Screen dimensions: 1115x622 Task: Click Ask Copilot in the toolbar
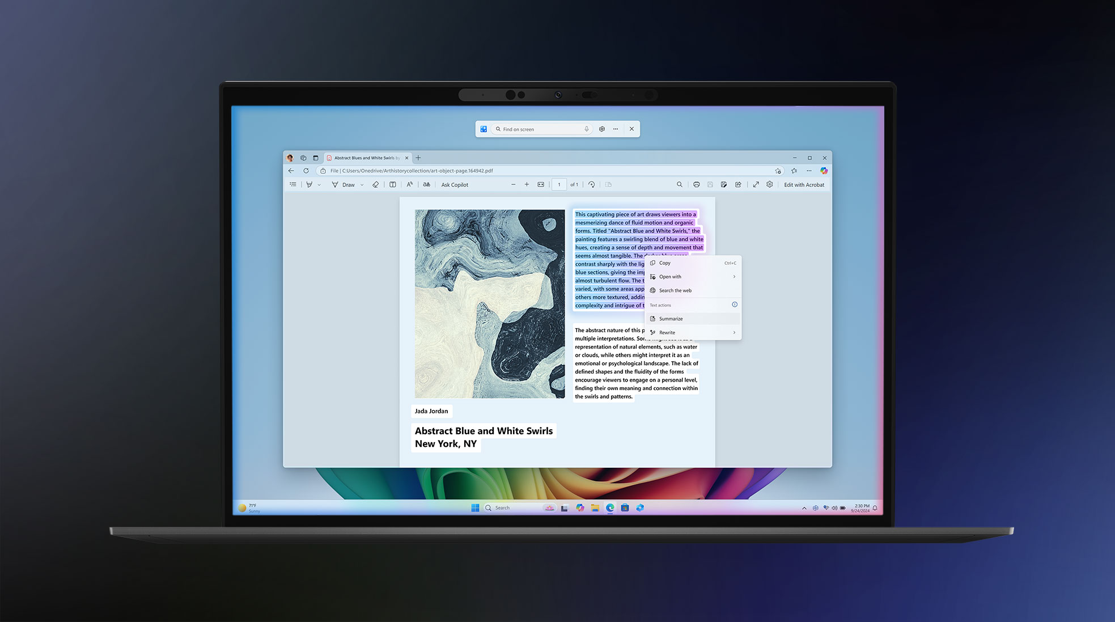454,184
